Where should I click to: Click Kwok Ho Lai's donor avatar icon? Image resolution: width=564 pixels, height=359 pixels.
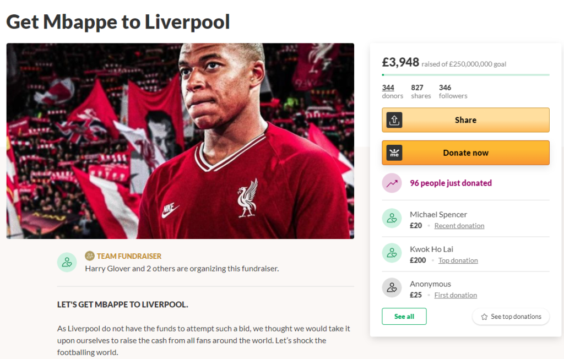coord(392,253)
